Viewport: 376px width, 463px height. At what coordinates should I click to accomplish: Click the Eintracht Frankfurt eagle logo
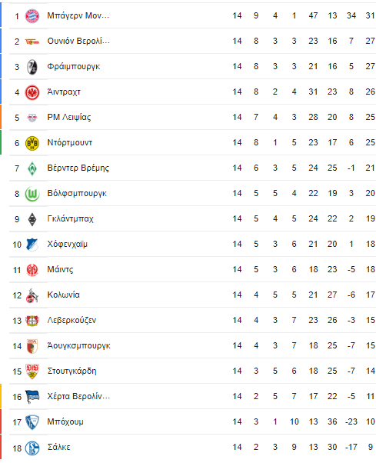[32, 92]
